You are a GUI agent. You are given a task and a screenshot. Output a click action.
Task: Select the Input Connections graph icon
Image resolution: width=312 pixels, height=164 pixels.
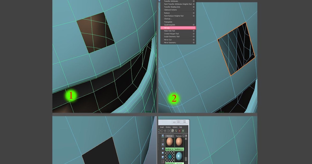(x=162, y=130)
